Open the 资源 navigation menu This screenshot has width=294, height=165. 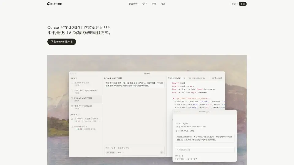pyautogui.click(x=163, y=4)
